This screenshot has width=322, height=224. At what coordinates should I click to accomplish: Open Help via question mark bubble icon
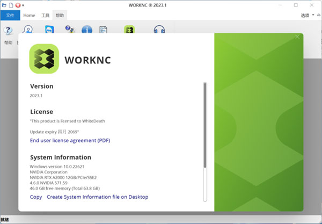coord(8,30)
